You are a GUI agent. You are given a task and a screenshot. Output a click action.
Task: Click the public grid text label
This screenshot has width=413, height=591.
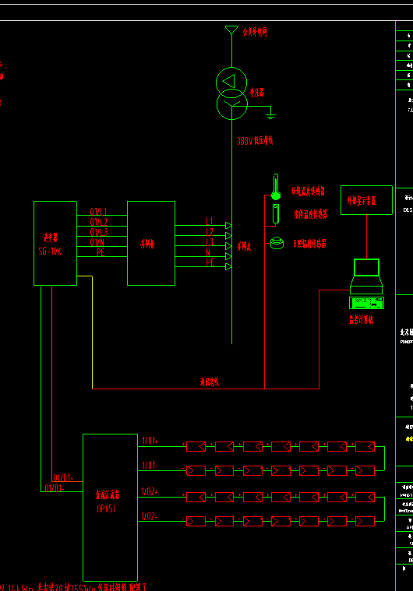pos(255,32)
